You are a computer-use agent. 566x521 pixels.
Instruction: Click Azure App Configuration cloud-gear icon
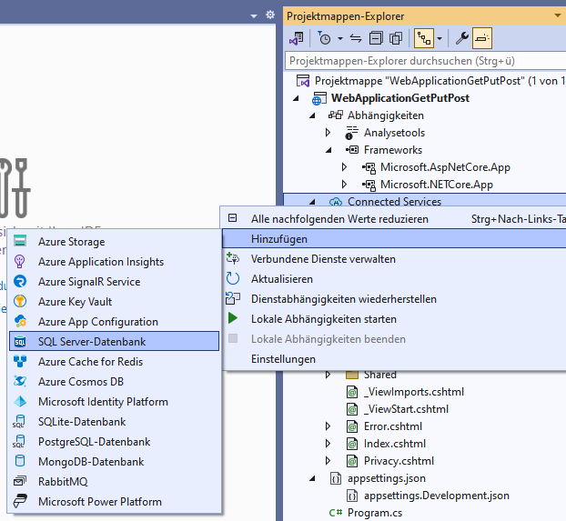pyautogui.click(x=20, y=321)
